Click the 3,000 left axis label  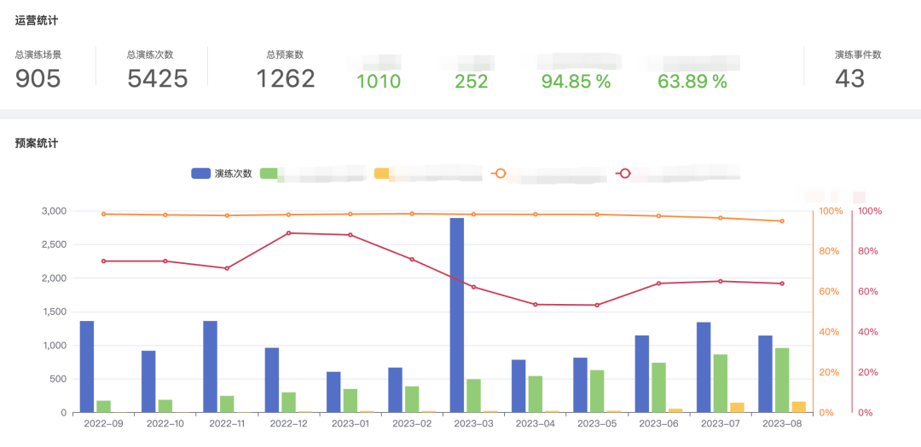tap(55, 210)
